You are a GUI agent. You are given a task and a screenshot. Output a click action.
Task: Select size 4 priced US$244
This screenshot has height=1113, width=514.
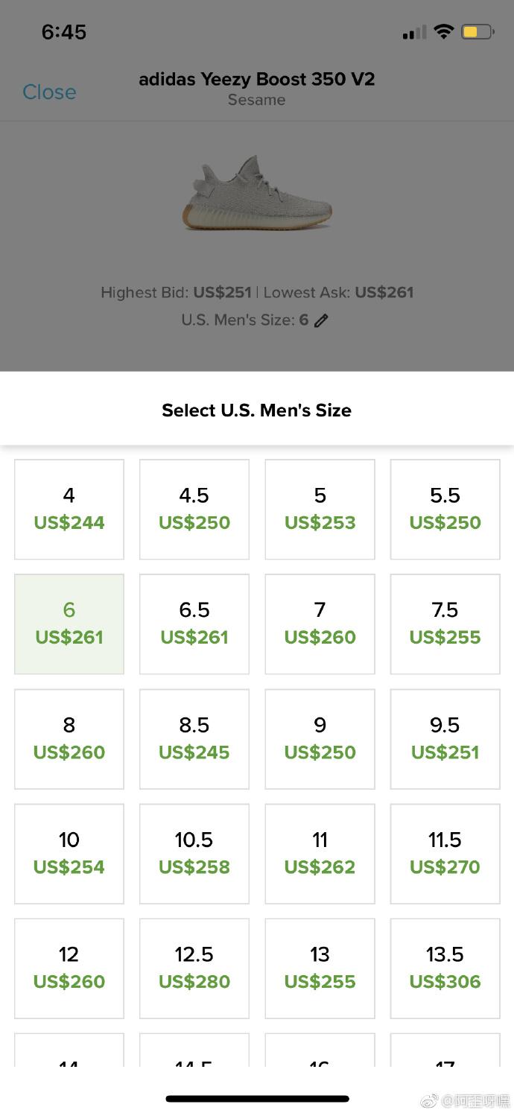[69, 509]
